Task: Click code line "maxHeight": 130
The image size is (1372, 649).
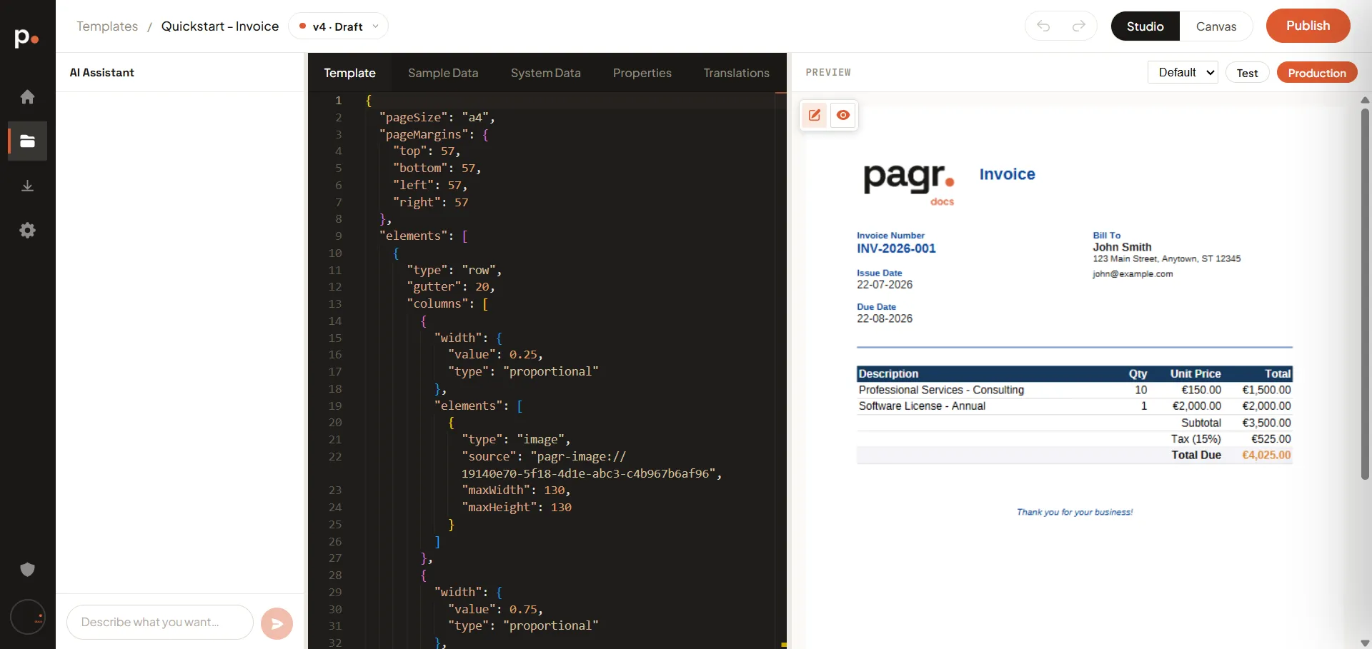Action: [x=516, y=507]
